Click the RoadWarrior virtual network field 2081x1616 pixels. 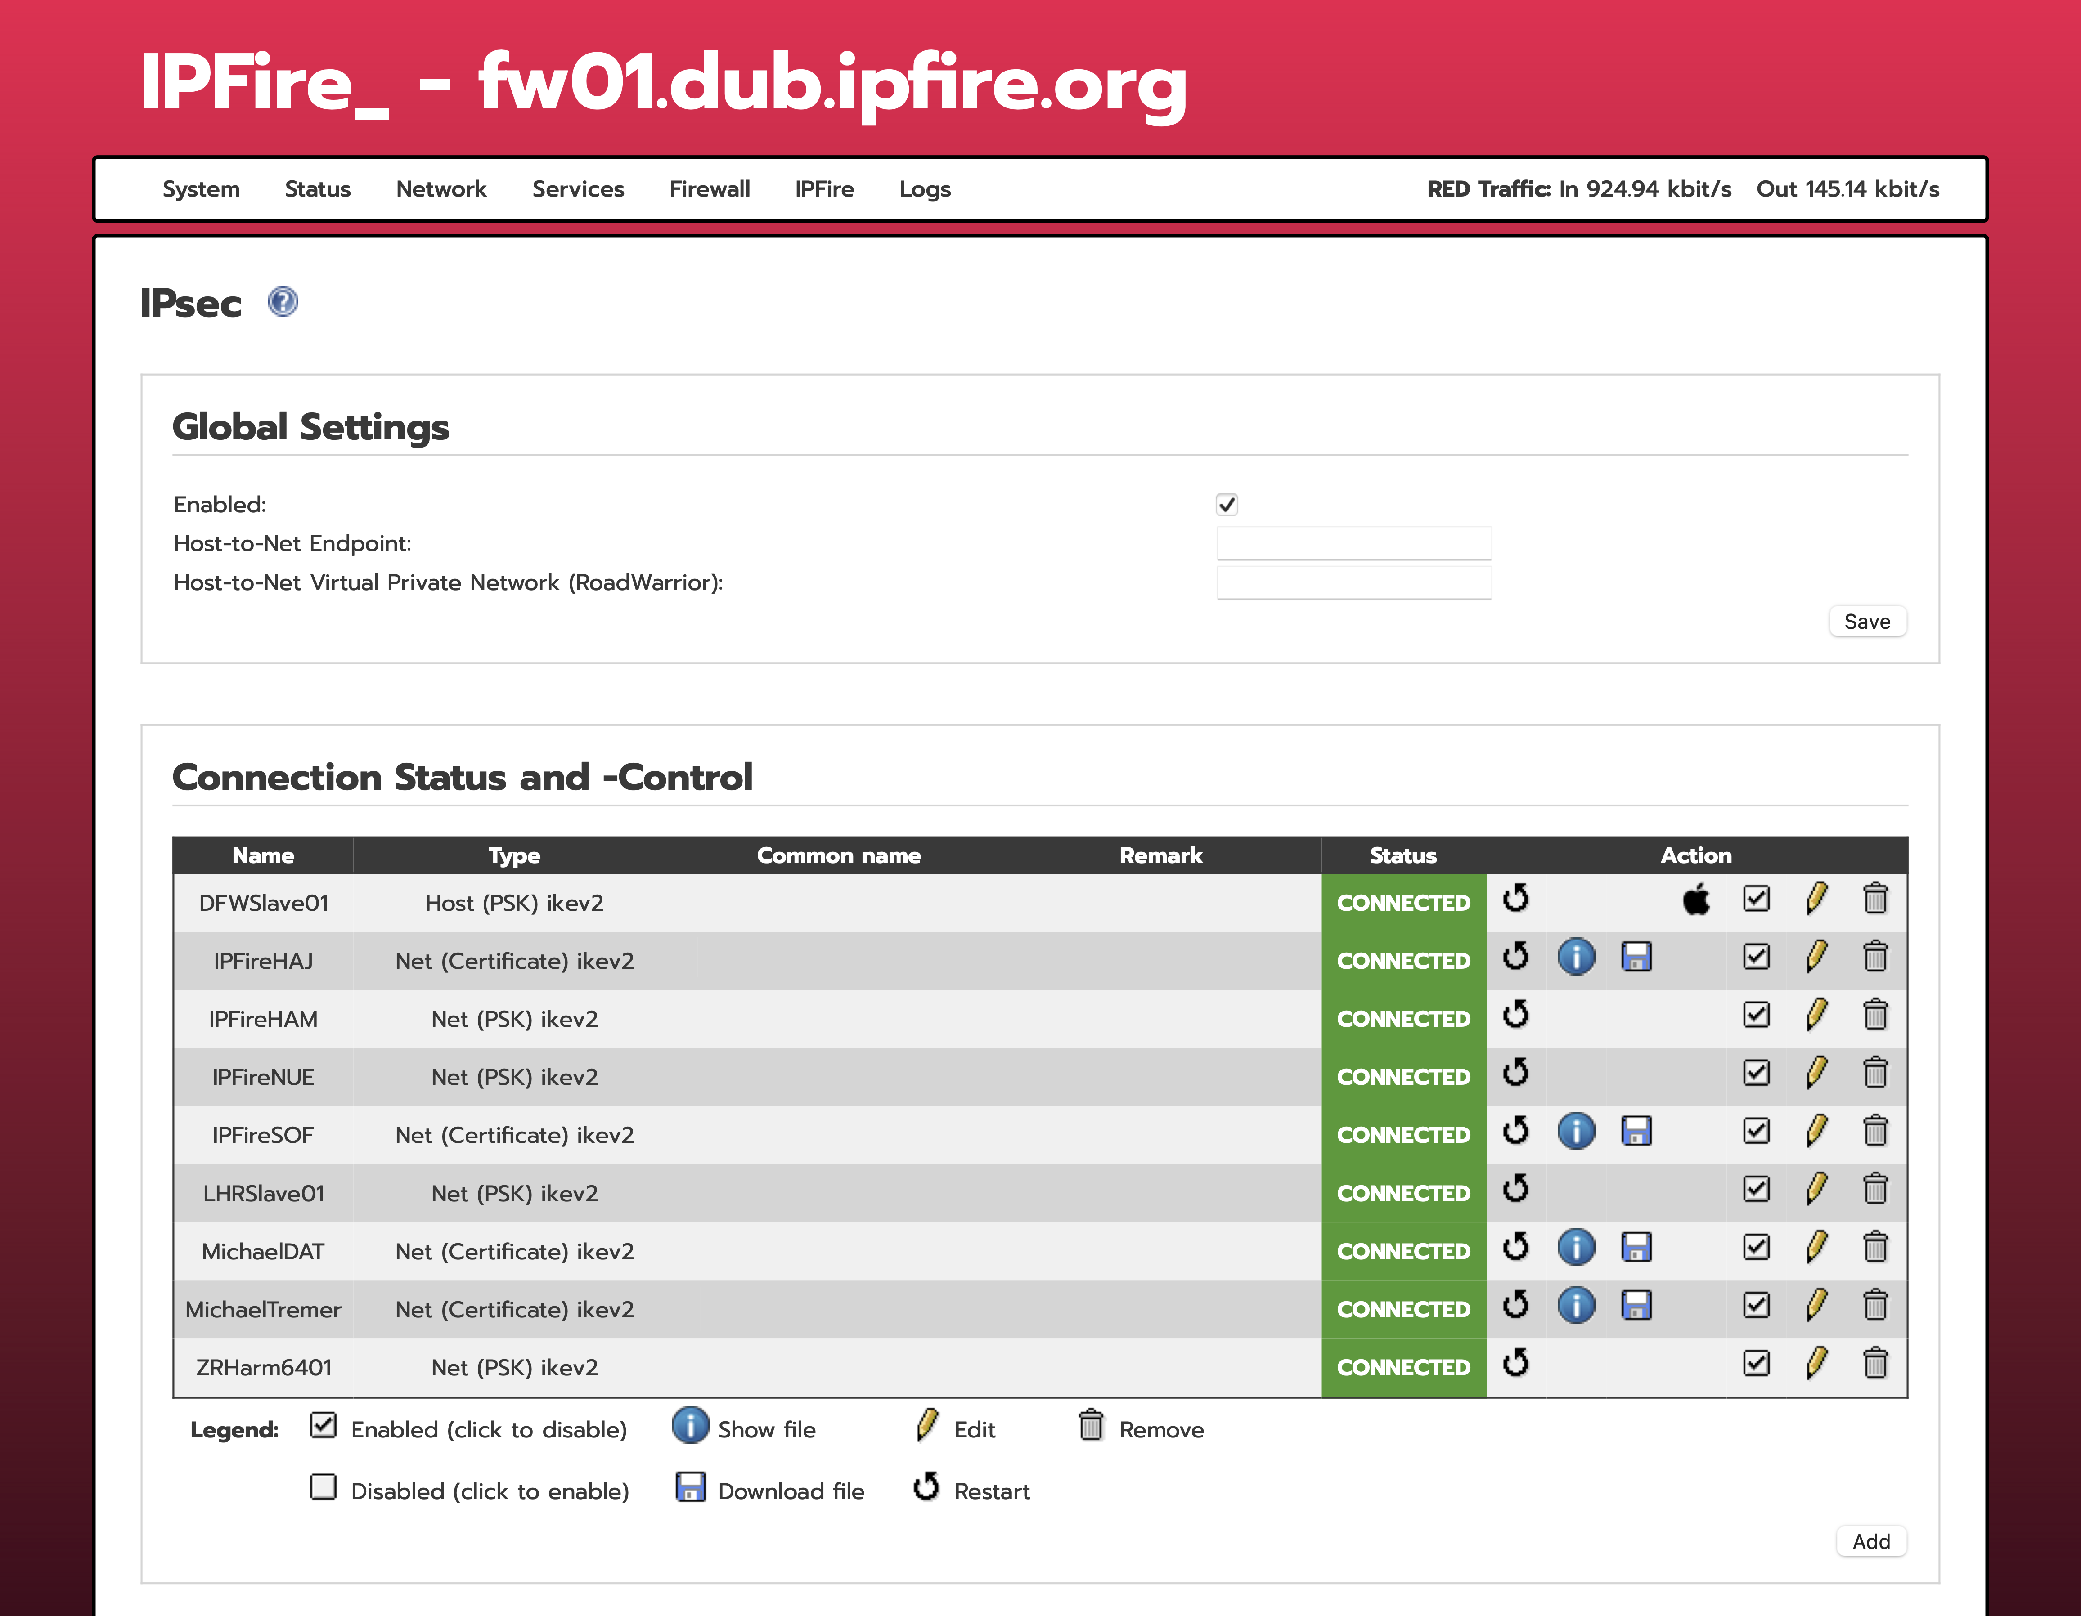coord(1353,582)
